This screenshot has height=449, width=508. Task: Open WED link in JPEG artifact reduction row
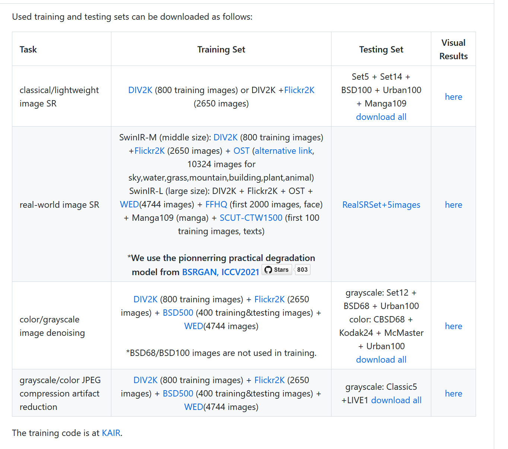coord(194,407)
